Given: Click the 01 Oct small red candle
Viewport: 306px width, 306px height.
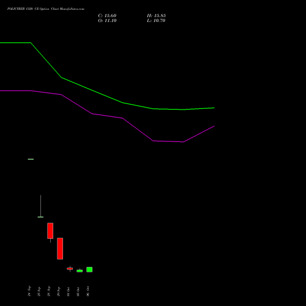Looking at the screenshot, I should click(x=70, y=269).
